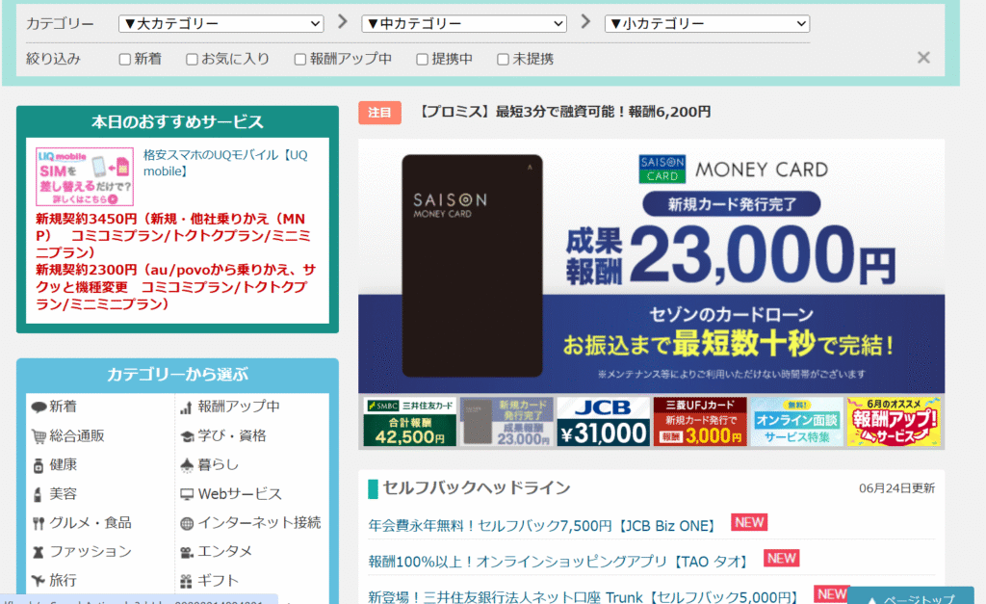Select the JCB ¥31,000 thumbnail
986x604 pixels.
point(604,422)
